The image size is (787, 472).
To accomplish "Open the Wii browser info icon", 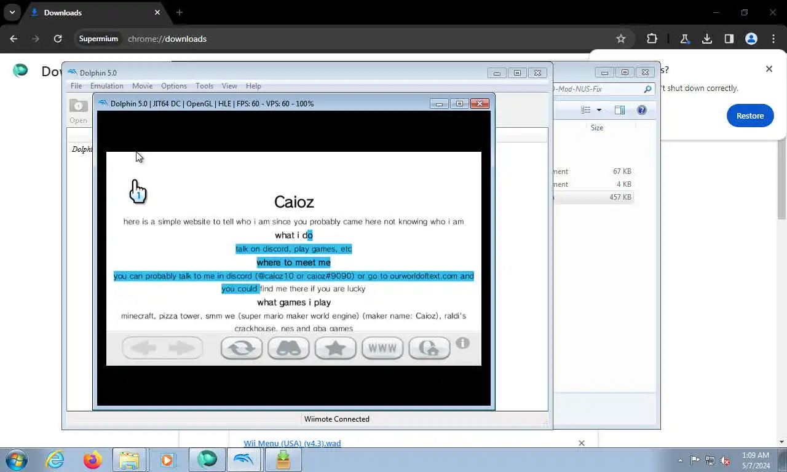I will [463, 343].
